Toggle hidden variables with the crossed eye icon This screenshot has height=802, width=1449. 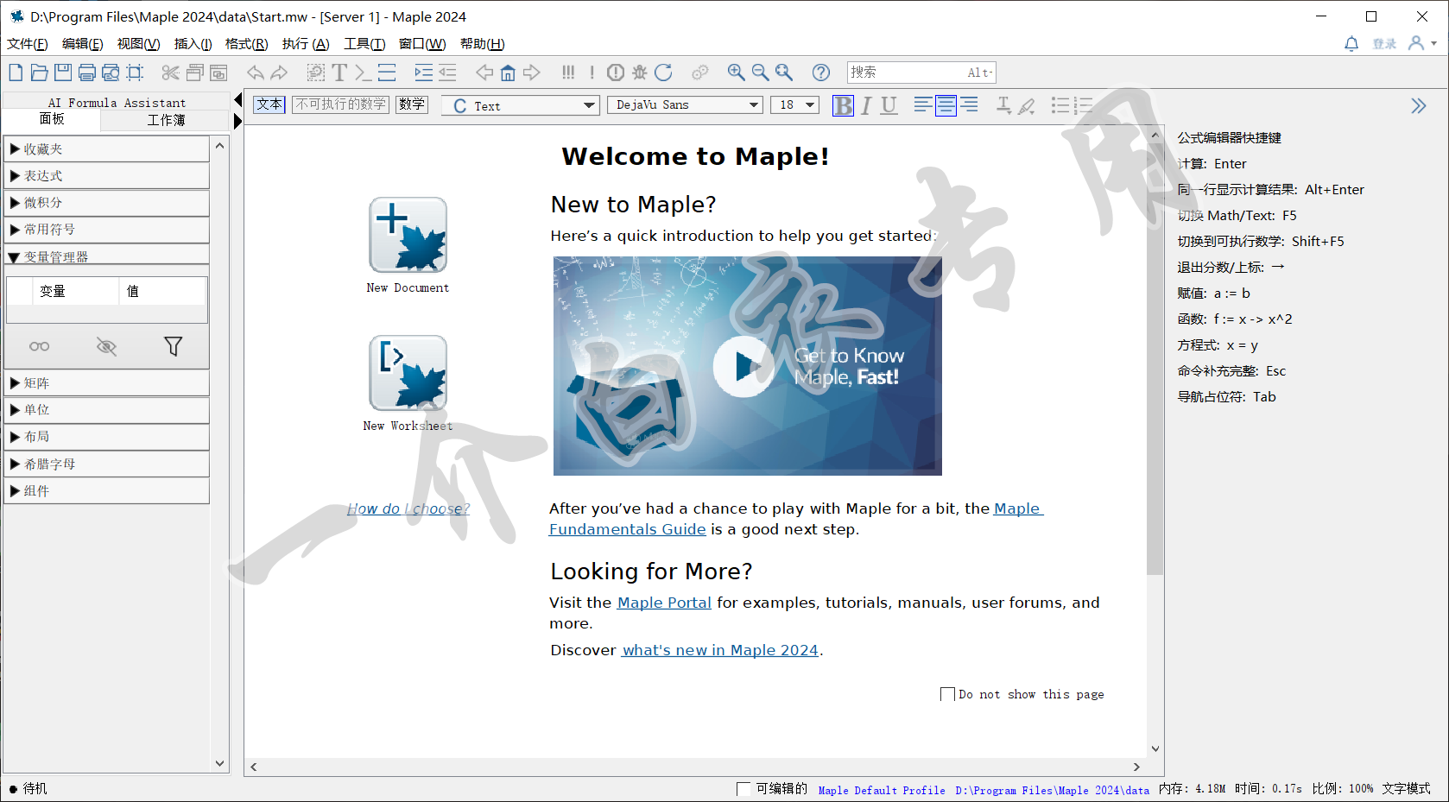point(106,346)
